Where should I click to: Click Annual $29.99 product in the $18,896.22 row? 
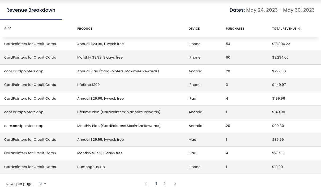point(100,44)
